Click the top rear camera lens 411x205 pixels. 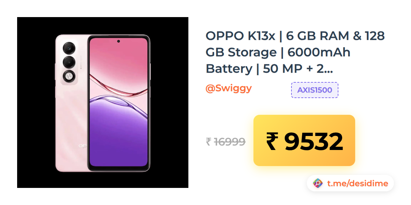click(x=69, y=48)
